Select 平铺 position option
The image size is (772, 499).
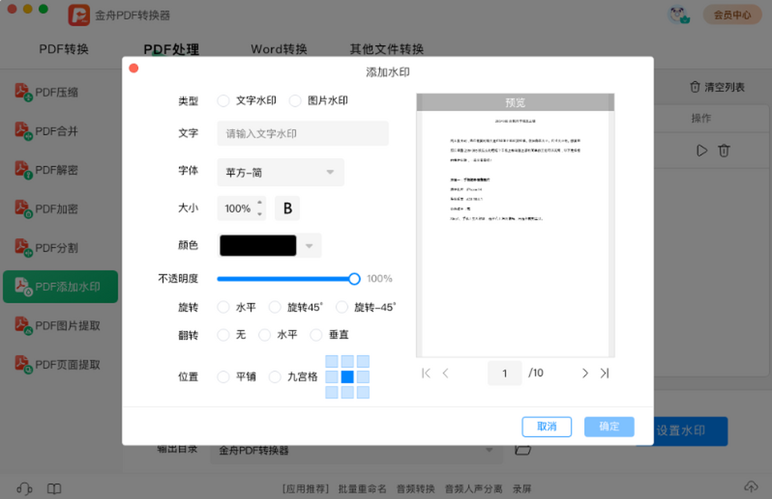point(223,377)
